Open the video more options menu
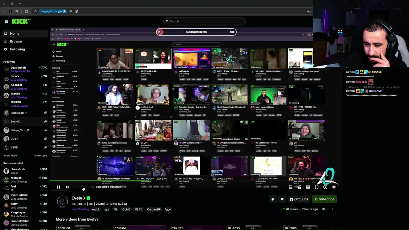This screenshot has width=409, height=230. pyautogui.click(x=333, y=209)
